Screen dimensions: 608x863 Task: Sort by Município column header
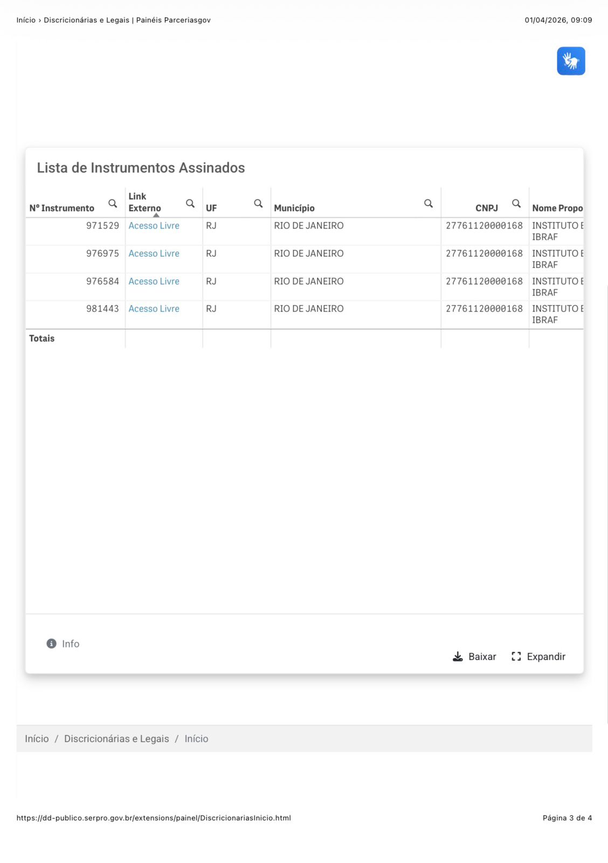(294, 208)
